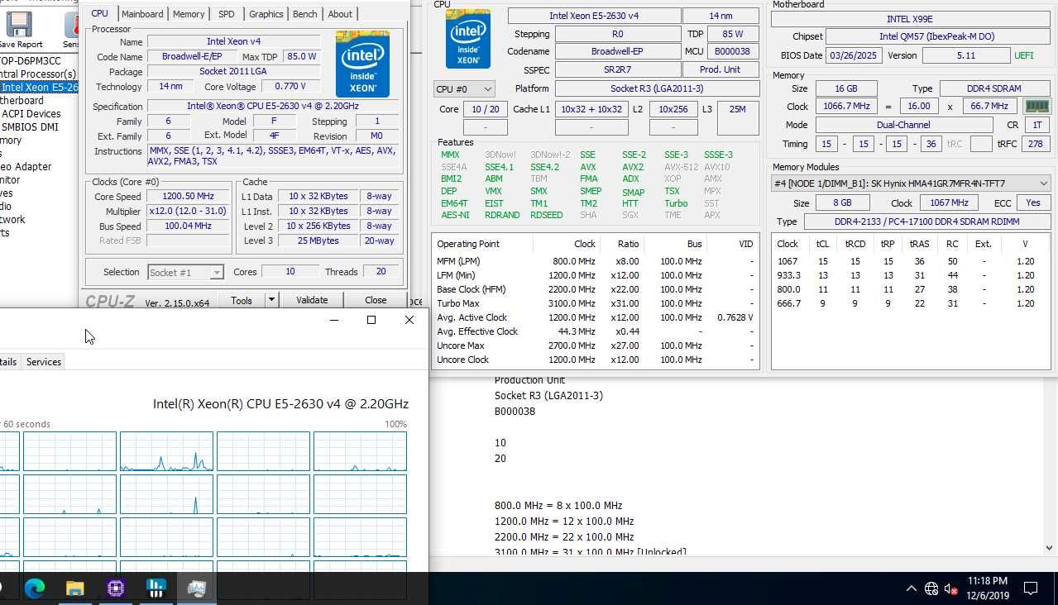Image resolution: width=1058 pixels, height=605 pixels.
Task: Click the Save Report floppy disk icon
Action: click(18, 24)
